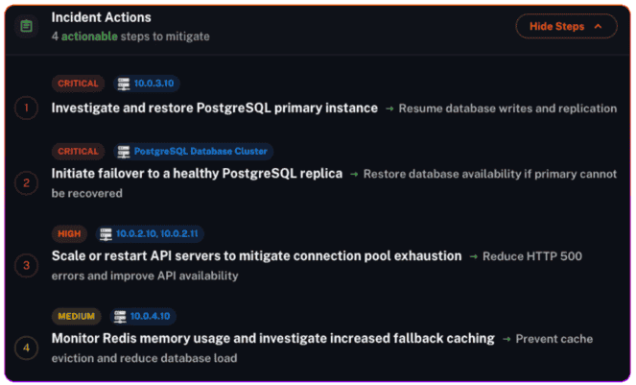Click the server icon beside 10.0.2.10, 10.0.2.11

point(106,234)
